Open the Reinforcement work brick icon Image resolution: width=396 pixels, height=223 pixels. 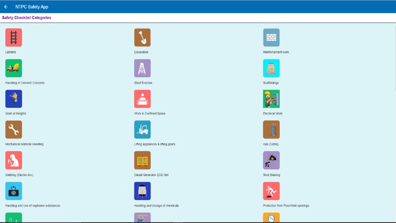coord(271,38)
